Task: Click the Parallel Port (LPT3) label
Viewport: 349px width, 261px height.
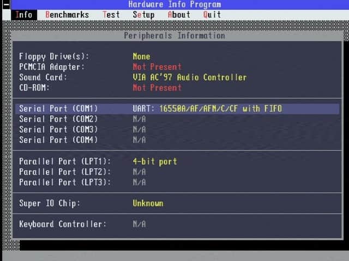Action: (65, 183)
